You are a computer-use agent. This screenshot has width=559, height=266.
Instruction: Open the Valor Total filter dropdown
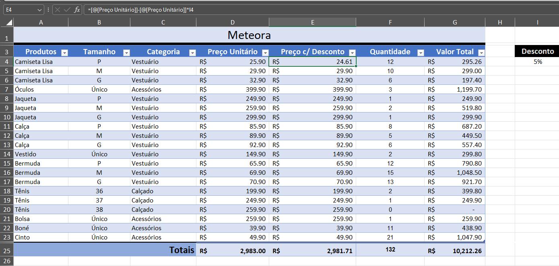click(x=481, y=52)
